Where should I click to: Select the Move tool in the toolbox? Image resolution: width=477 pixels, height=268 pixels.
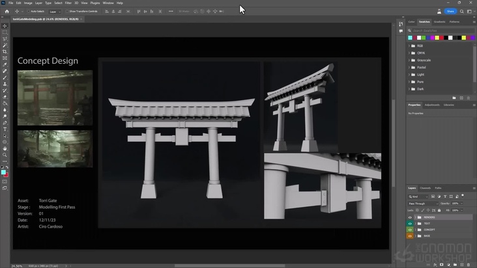[x=5, y=26]
